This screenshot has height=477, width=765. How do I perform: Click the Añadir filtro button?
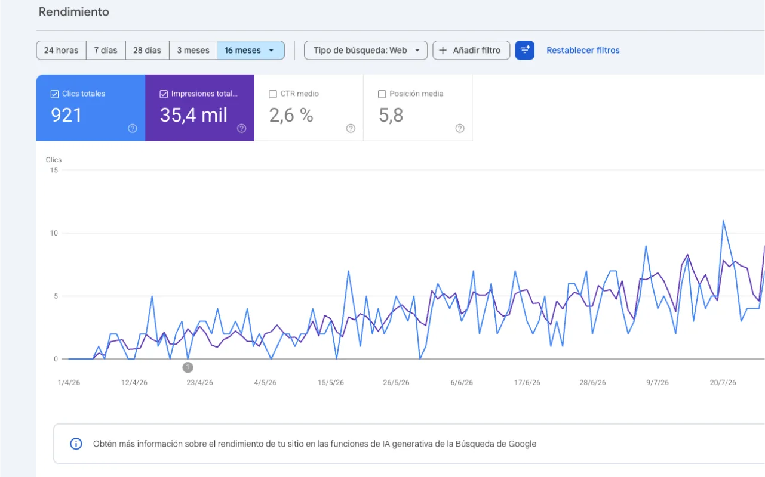coord(471,50)
